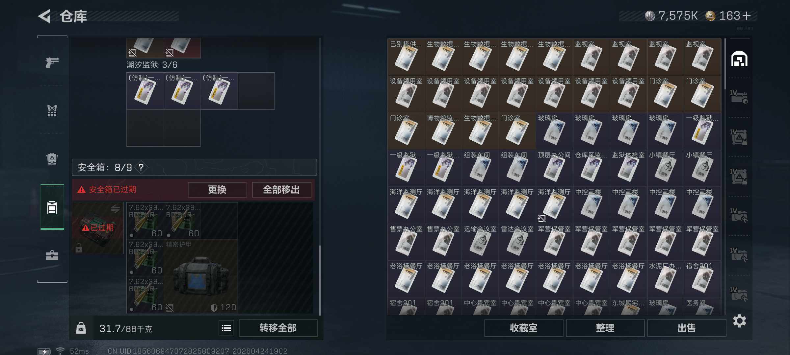Select the active safe box container tab
This screenshot has height=355, width=790.
52,207
